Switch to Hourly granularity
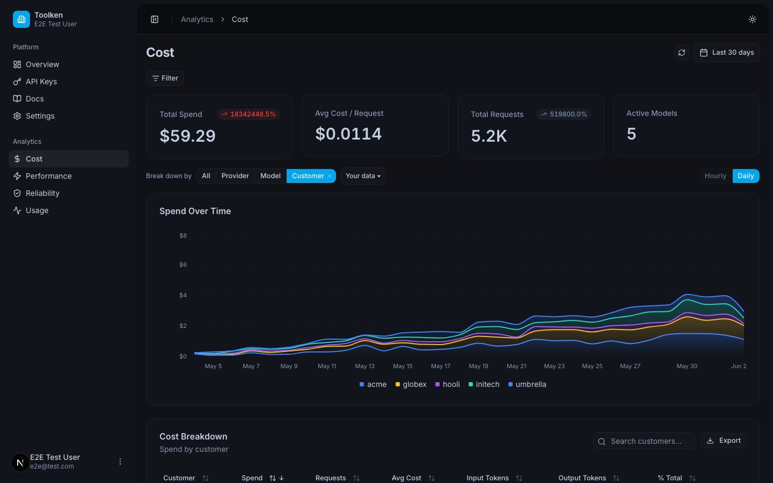The height and width of the screenshot is (483, 773). point(716,176)
